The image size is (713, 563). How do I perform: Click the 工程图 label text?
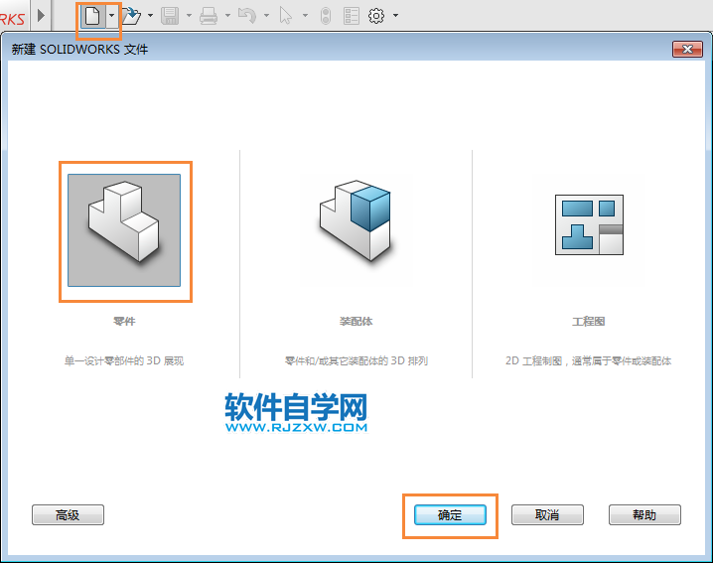tap(589, 322)
